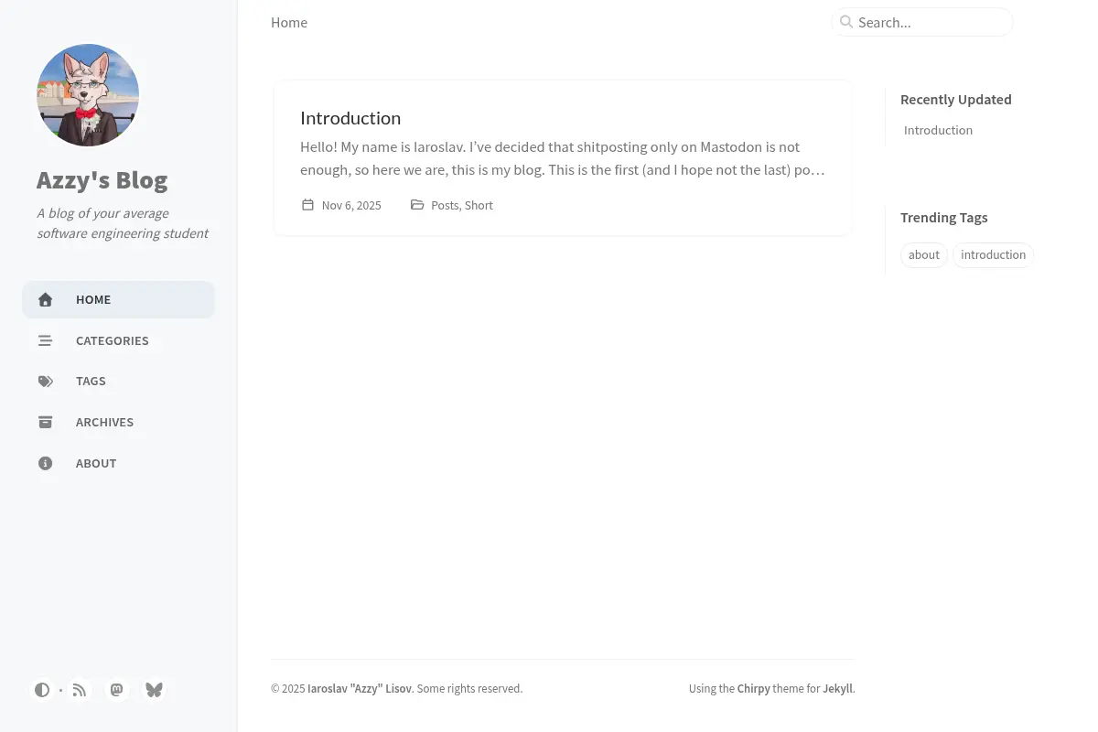The width and height of the screenshot is (1098, 732).
Task: Click the calendar icon beside Nov 6, 2025
Action: coord(307,205)
